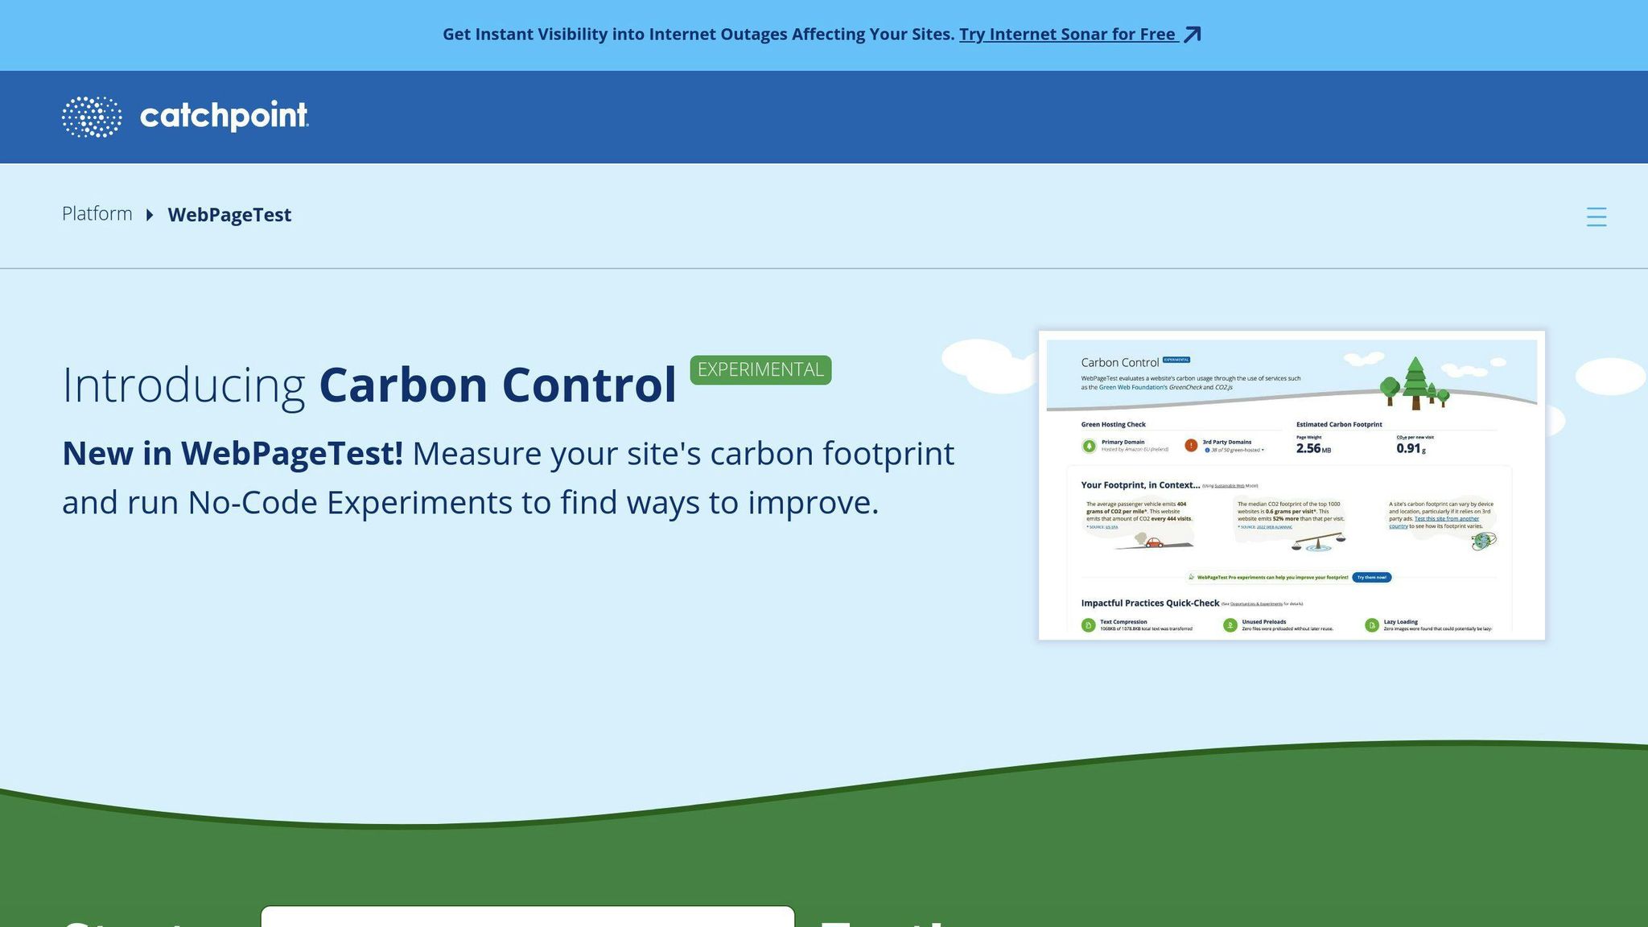Open Try Internet Sonar for Free link

pos(1069,34)
